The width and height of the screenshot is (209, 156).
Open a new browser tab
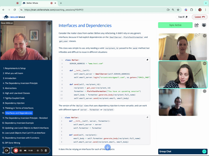61,3
